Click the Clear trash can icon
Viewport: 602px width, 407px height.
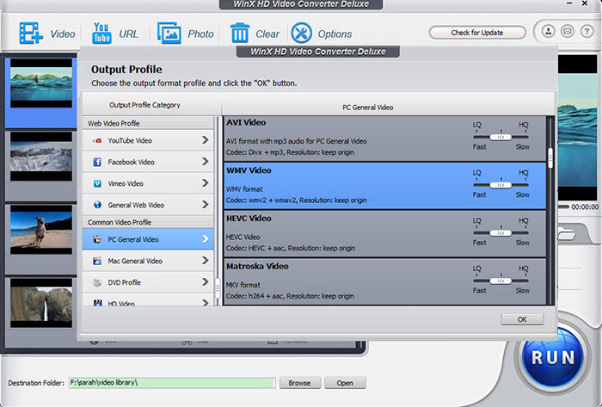click(x=240, y=33)
